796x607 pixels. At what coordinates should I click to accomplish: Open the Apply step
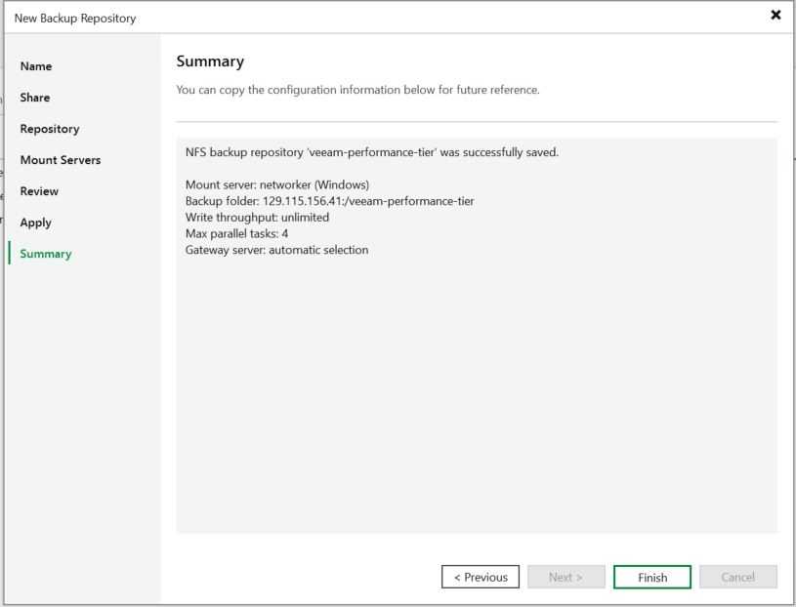[x=35, y=223]
